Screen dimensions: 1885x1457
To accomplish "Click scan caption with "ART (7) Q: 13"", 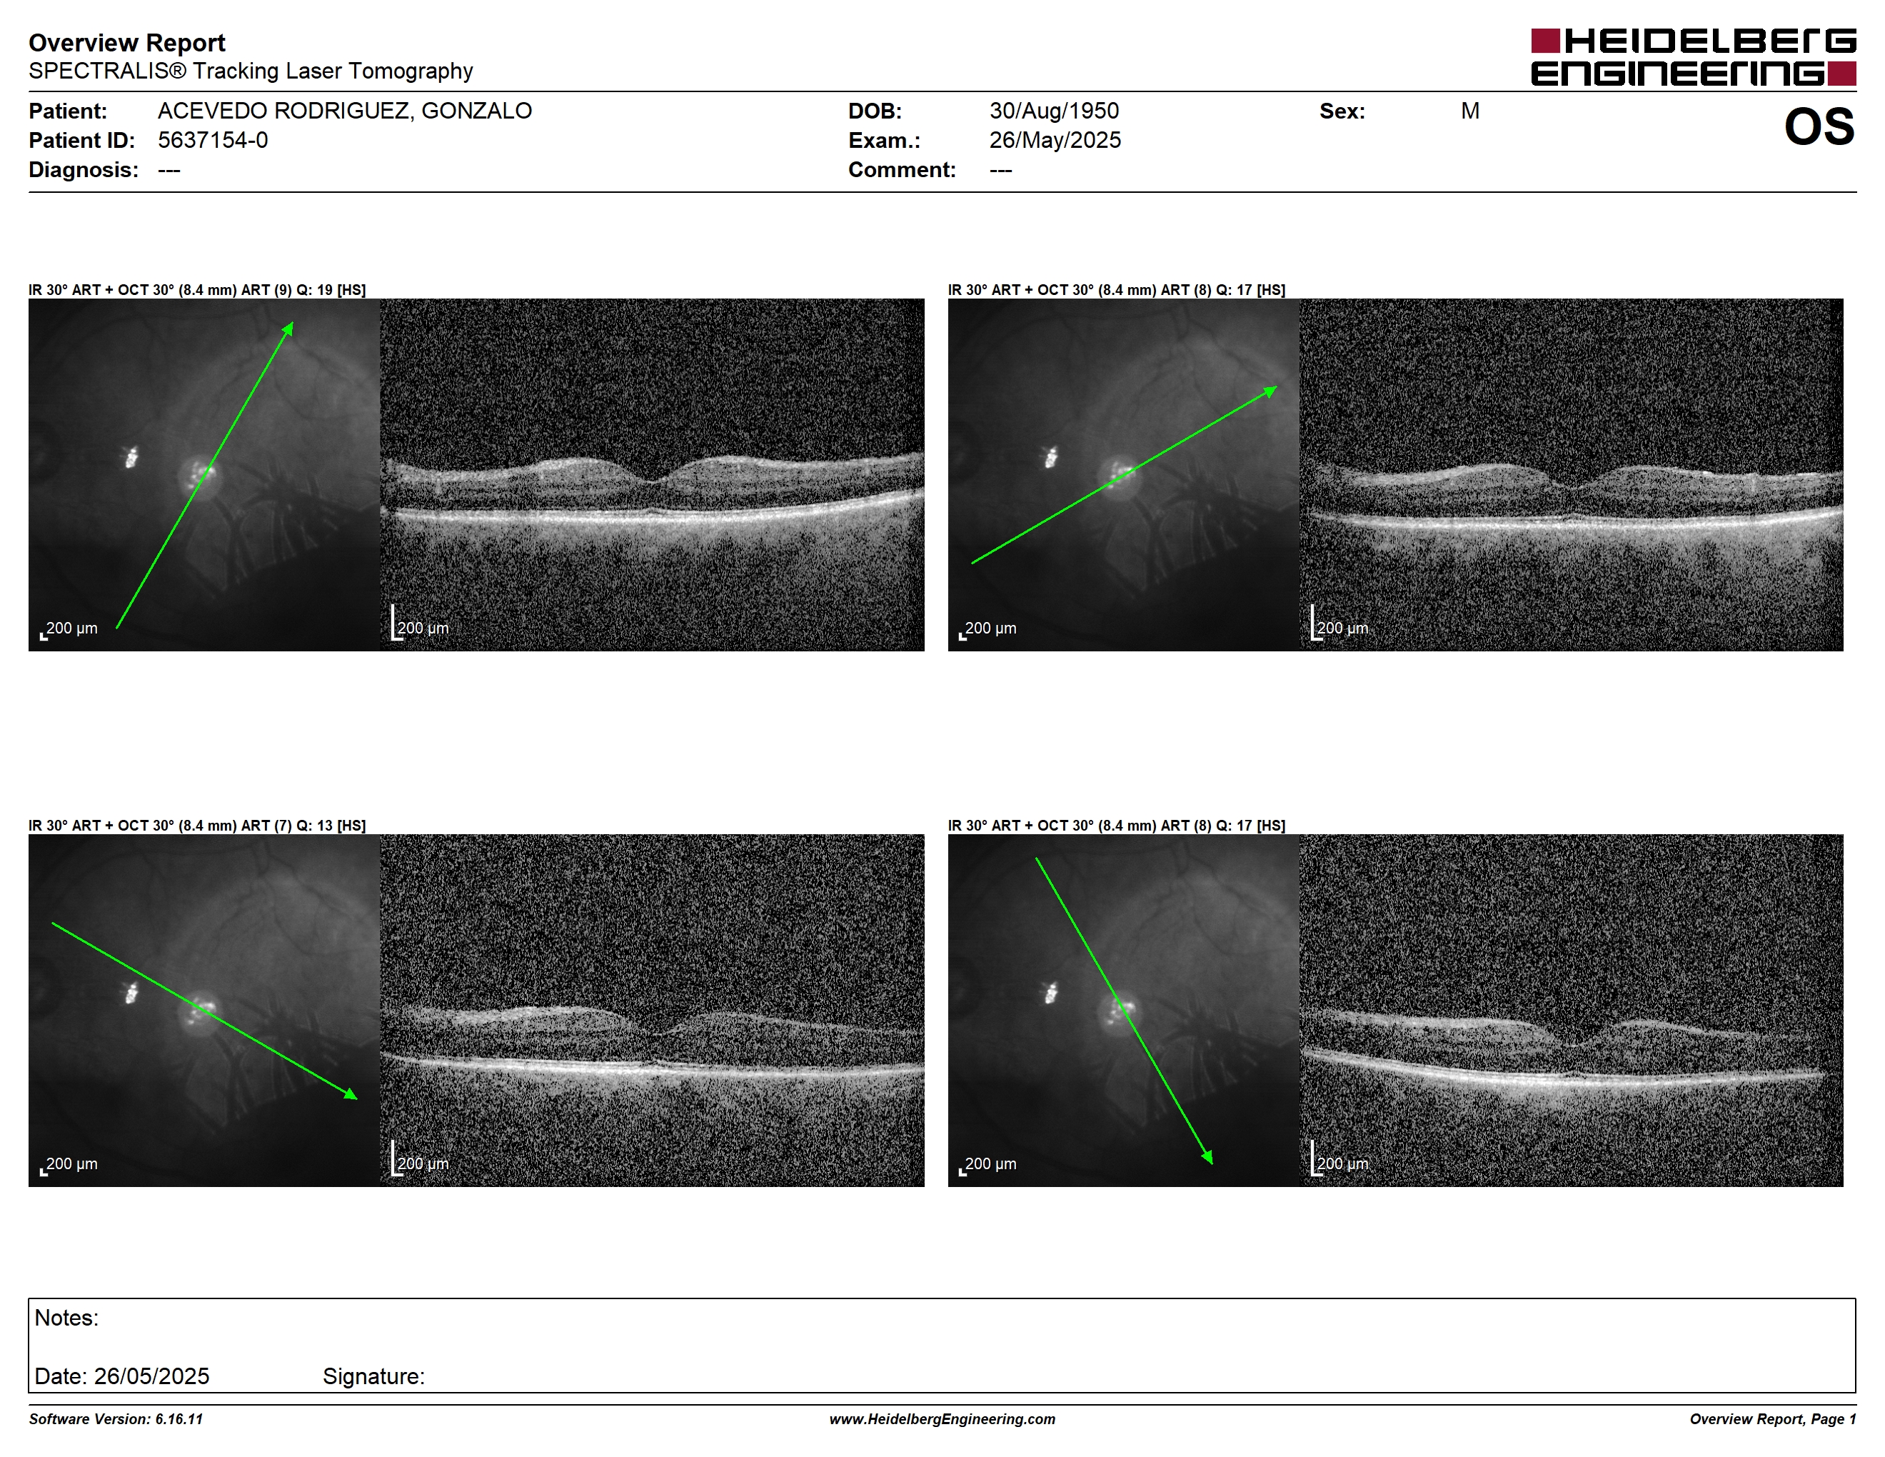I will 197,825.
